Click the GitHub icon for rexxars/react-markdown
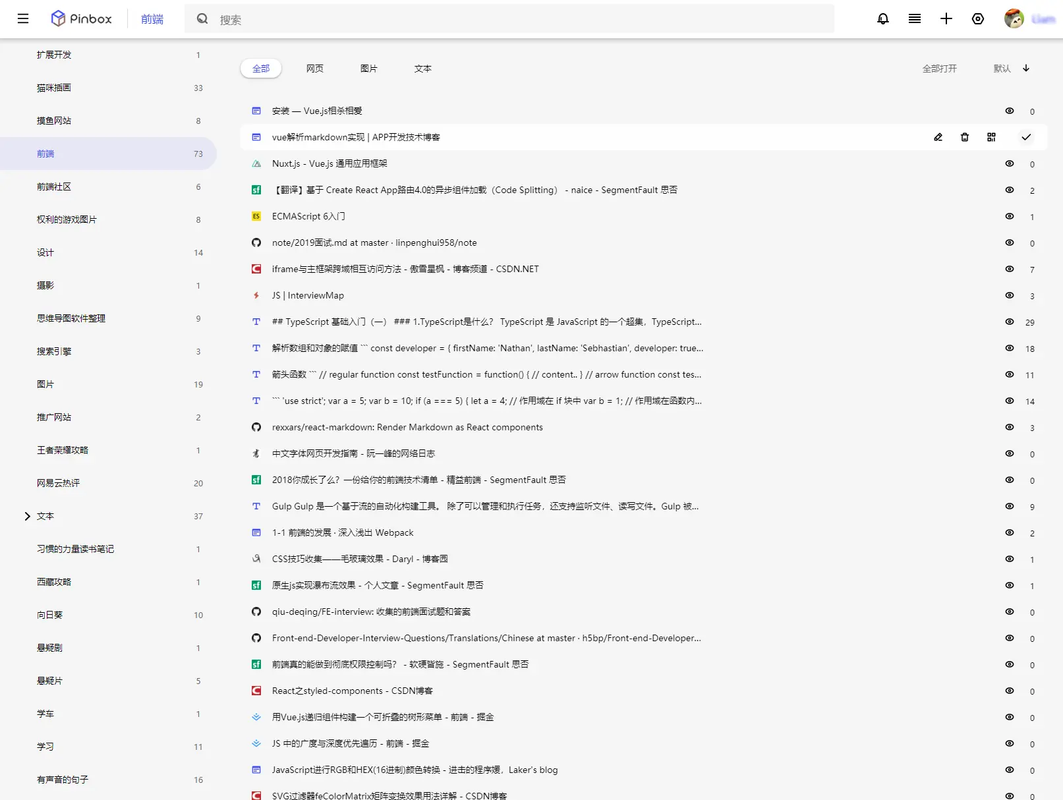1063x800 pixels. tap(256, 427)
